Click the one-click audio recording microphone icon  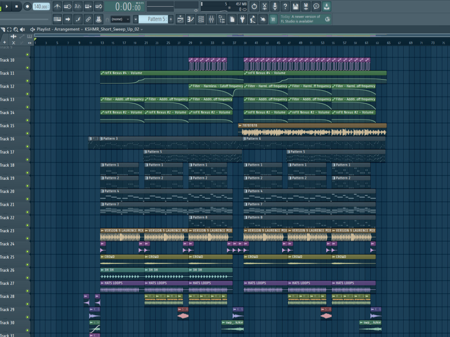(x=274, y=6)
